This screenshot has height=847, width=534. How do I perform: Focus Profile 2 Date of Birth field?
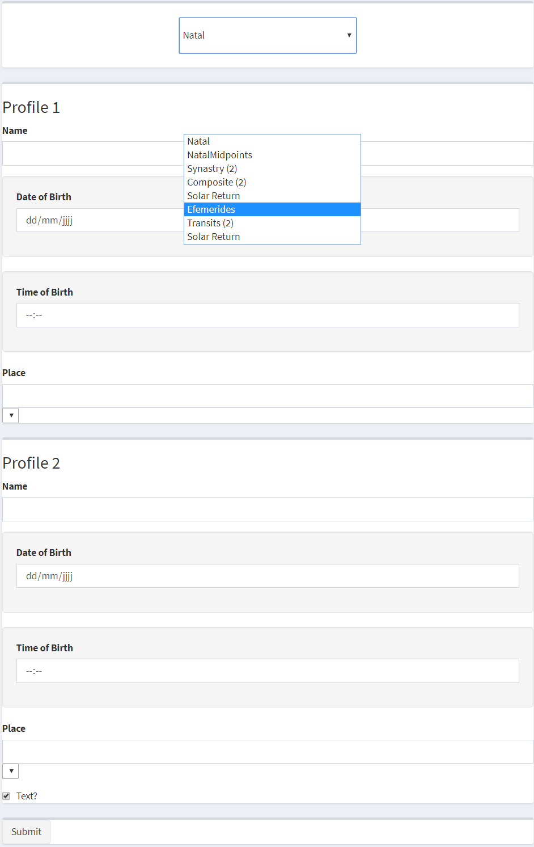coord(268,576)
